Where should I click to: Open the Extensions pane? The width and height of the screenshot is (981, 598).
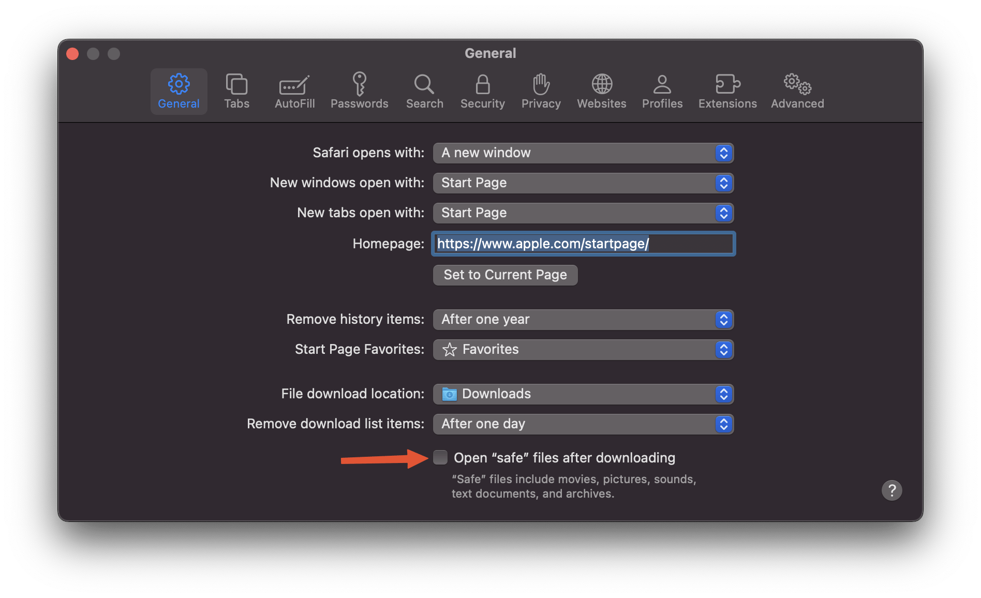727,91
